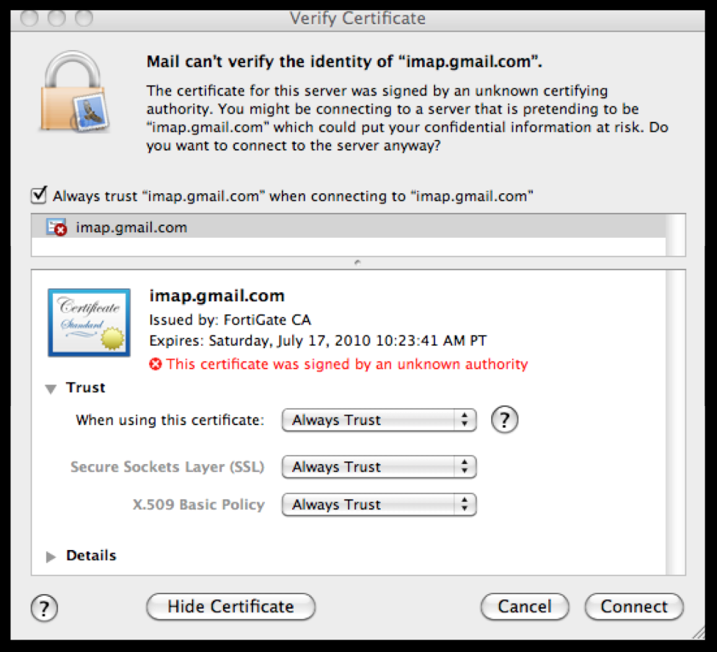The image size is (717, 652).
Task: Open the help button at the dialog's bottom left
Action: coord(44,608)
